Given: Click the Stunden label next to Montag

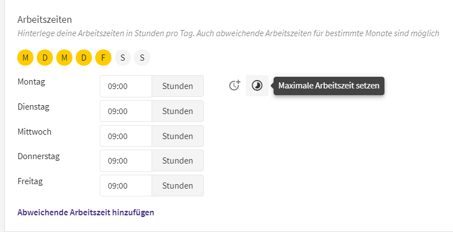Looking at the screenshot, I should 178,86.
